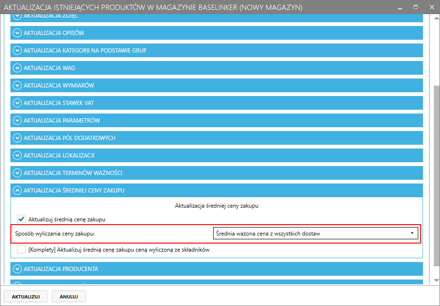Expand Aktualizacja wag via its circle arrow icon
440x306 pixels.
pyautogui.click(x=17, y=68)
